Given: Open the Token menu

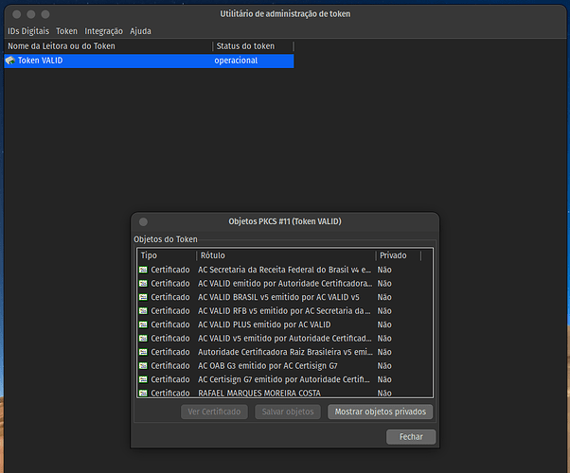Looking at the screenshot, I should [x=66, y=31].
